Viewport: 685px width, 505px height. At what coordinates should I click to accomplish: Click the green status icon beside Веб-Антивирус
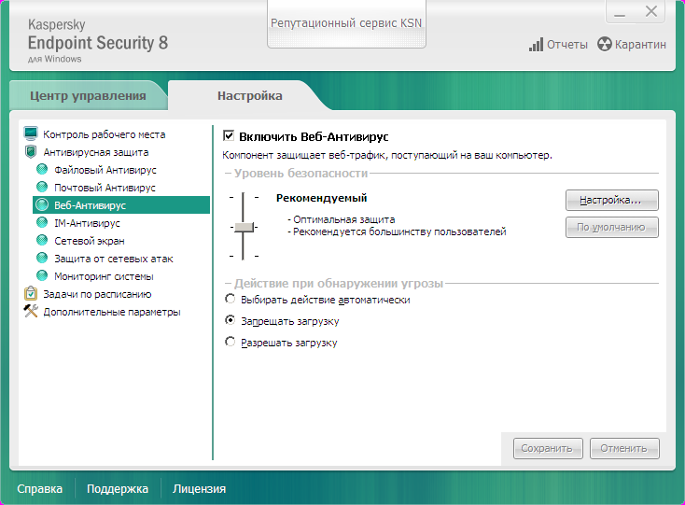coord(42,204)
